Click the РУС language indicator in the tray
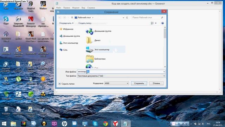 pyautogui.click(x=208, y=124)
